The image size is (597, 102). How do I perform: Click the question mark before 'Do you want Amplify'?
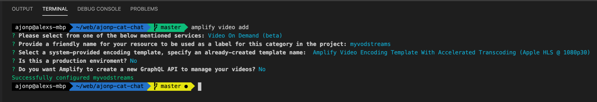(x=13, y=69)
